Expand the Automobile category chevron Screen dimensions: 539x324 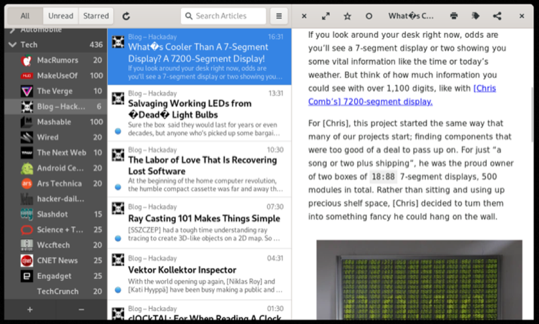point(12,31)
